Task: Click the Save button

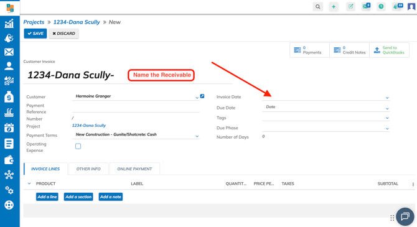Action: point(35,34)
